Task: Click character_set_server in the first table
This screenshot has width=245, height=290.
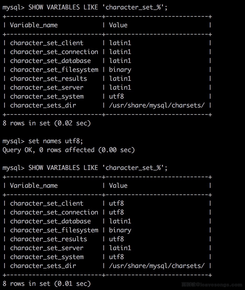Action: [47, 88]
